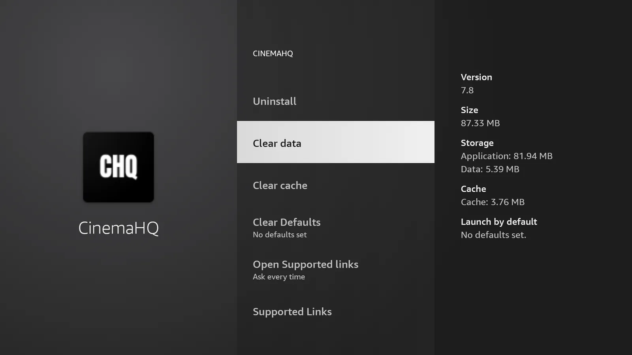The height and width of the screenshot is (355, 632).
Task: Click the Size value 87.33 MB
Action: tap(480, 123)
